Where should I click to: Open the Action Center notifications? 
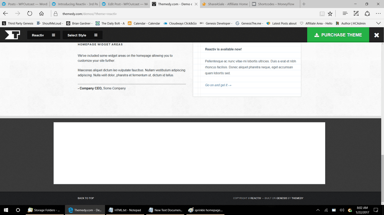click(375, 210)
